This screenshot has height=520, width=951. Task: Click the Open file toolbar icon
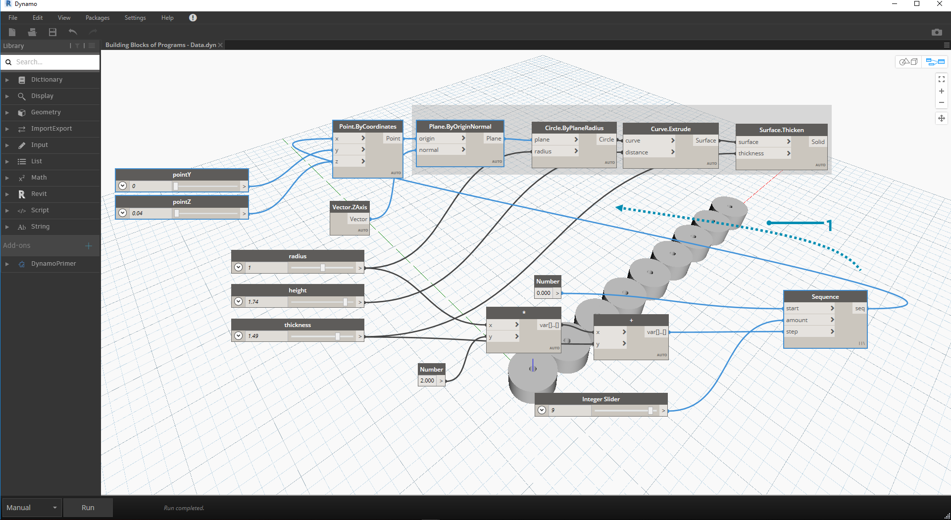point(32,32)
